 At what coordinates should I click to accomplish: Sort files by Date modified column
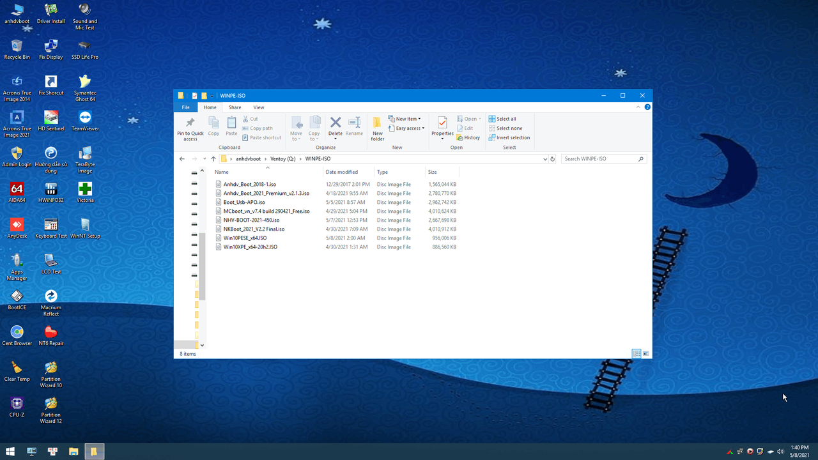(x=349, y=172)
